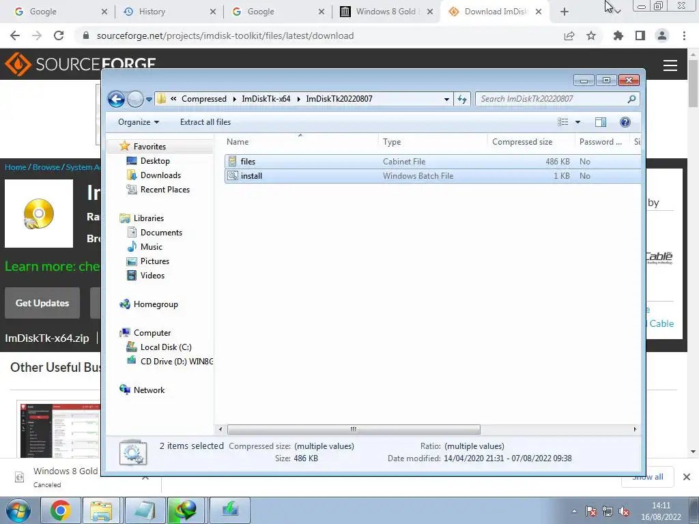Click Extract all files
The height and width of the screenshot is (524, 699).
tap(205, 122)
